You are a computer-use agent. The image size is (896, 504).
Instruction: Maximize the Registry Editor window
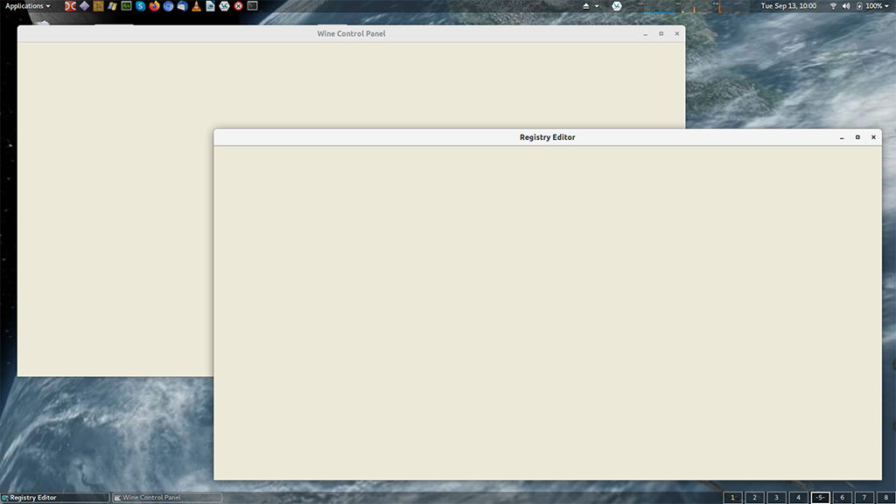point(857,137)
